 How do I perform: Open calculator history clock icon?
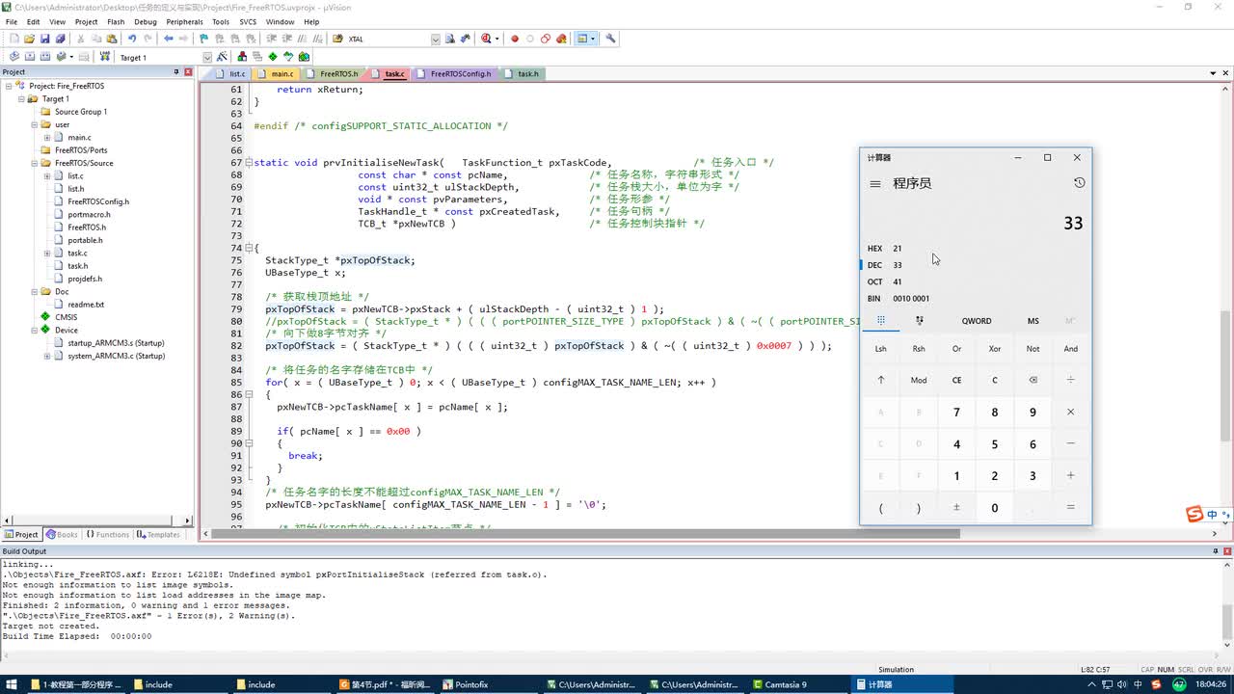(1079, 183)
